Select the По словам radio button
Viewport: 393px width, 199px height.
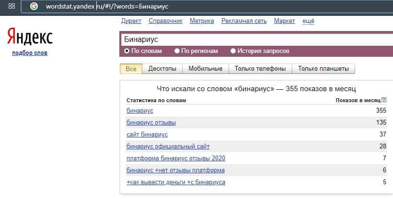[x=127, y=51]
